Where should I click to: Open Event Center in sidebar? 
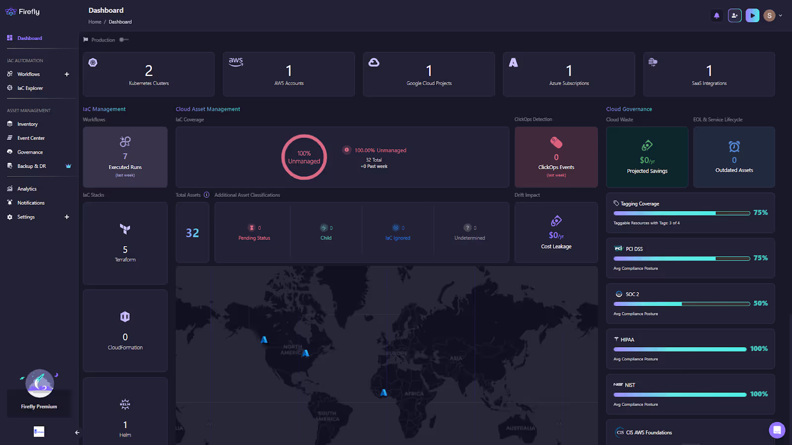(31, 138)
